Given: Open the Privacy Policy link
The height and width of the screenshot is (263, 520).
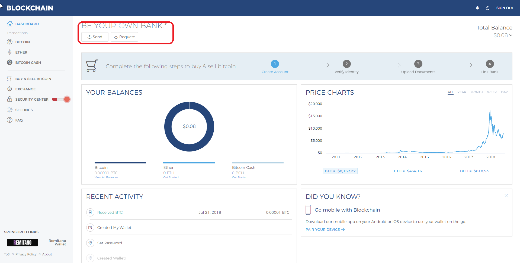Looking at the screenshot, I should [26, 254].
